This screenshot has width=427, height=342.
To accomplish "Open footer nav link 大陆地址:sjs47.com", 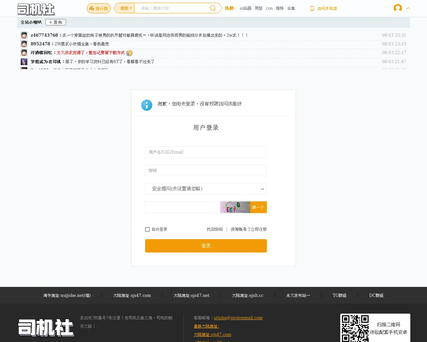I will click(132, 296).
